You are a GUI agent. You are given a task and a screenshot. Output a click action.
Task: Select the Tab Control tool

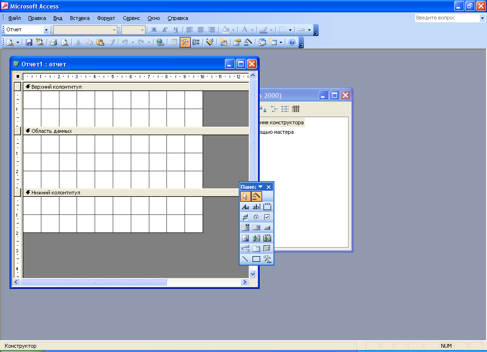(x=256, y=249)
